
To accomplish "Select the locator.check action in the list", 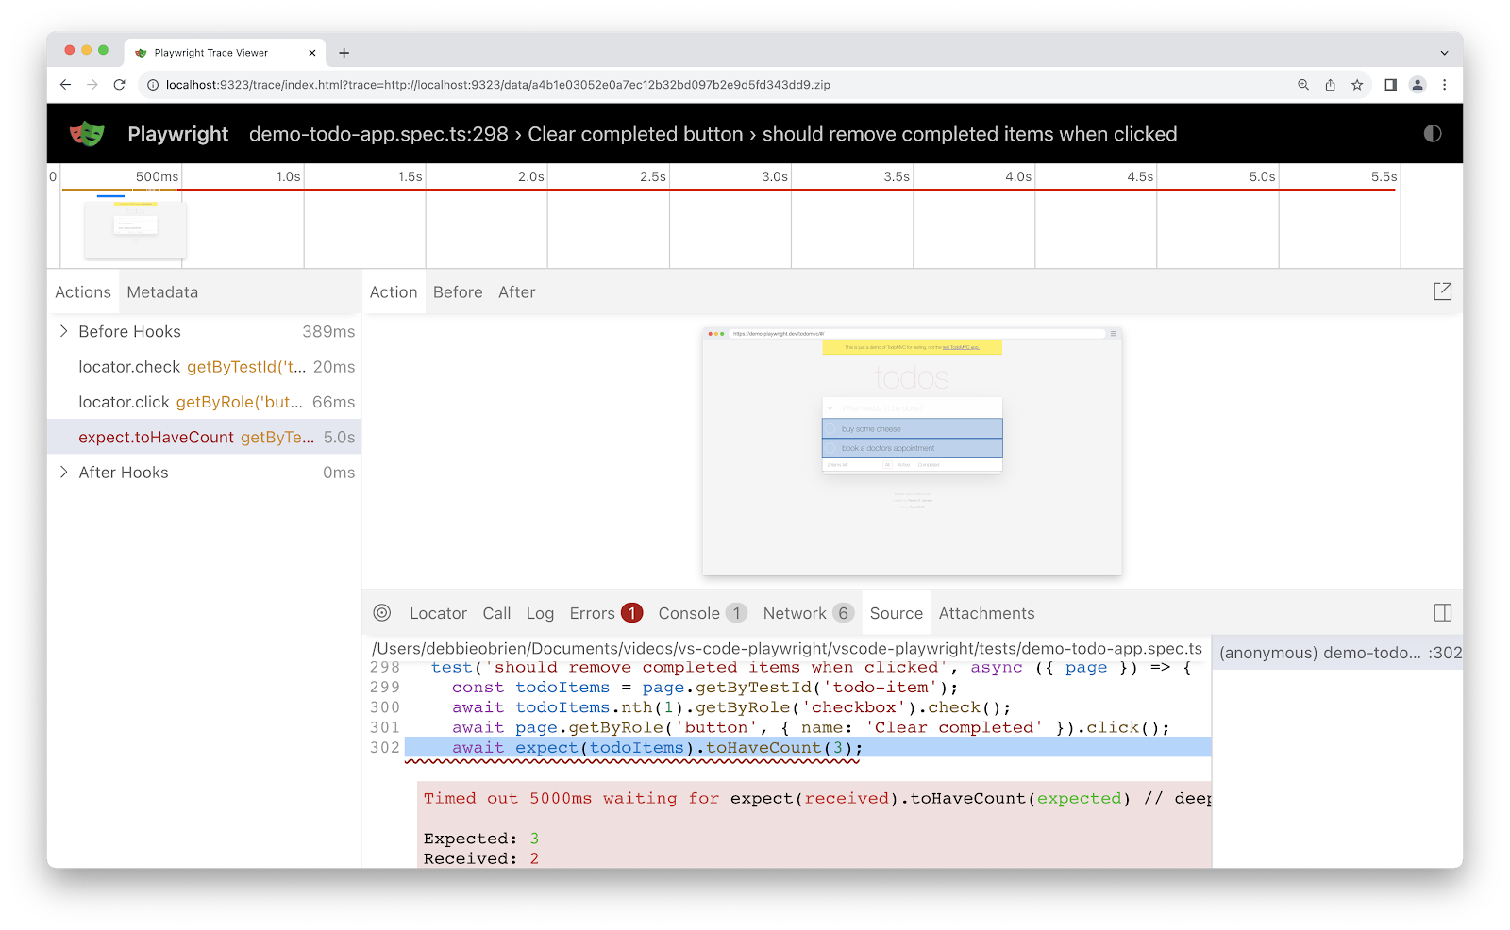I will tap(170, 367).
